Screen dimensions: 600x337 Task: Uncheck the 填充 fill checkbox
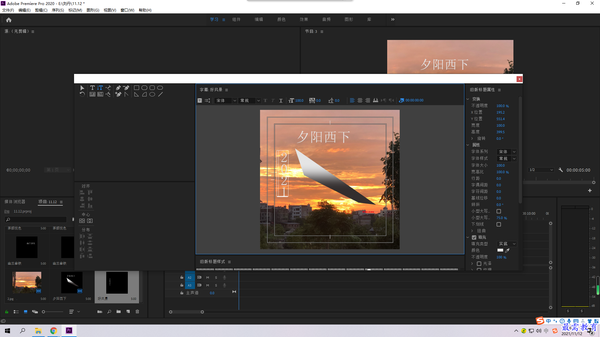[x=474, y=237]
